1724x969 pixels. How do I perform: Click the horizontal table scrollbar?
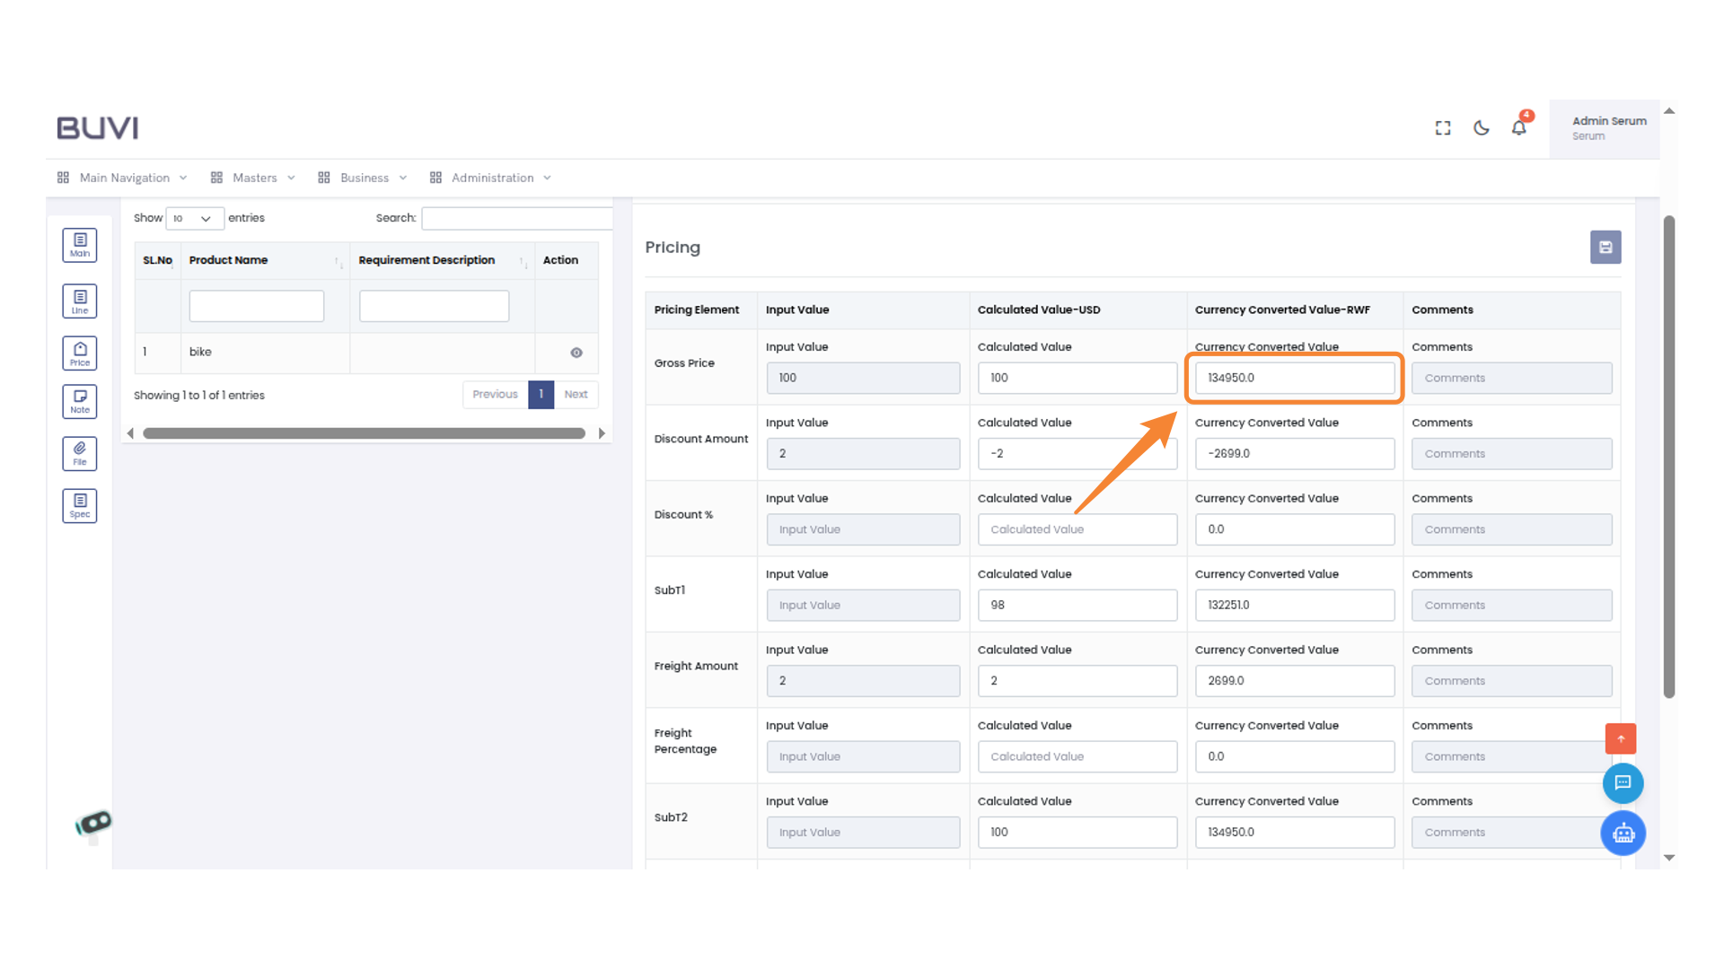[x=364, y=433]
